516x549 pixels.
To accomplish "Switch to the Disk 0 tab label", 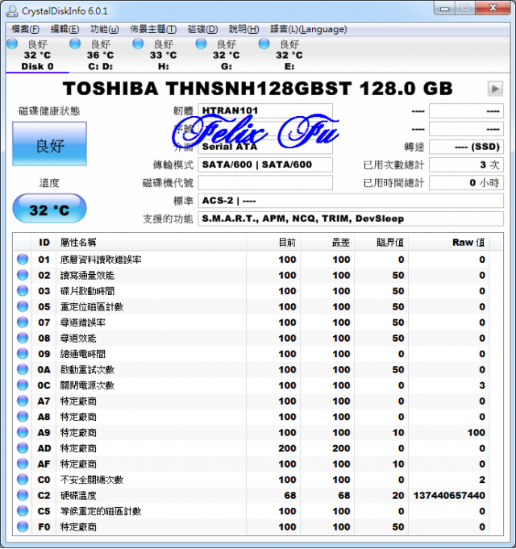I will tap(37, 67).
